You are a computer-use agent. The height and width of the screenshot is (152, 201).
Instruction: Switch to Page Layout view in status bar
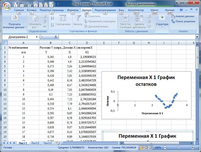coord(146,147)
